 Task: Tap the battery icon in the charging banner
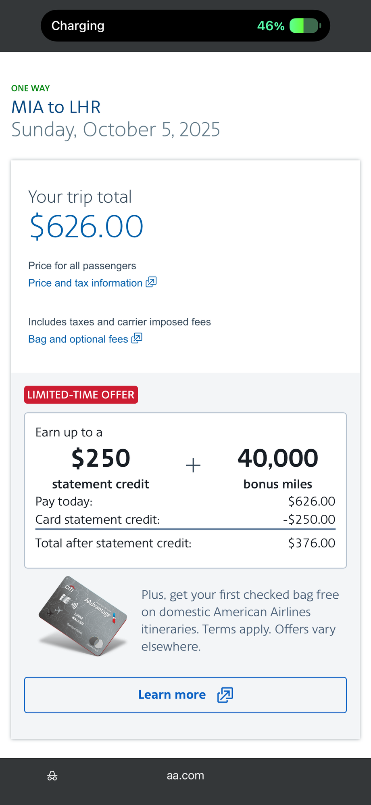(x=305, y=26)
